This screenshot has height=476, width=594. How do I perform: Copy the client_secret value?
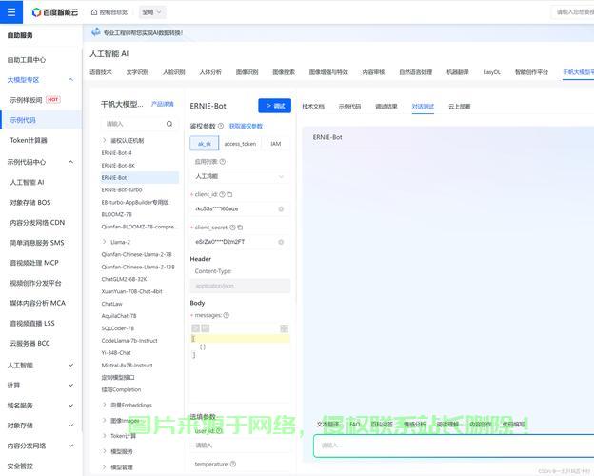[240, 228]
